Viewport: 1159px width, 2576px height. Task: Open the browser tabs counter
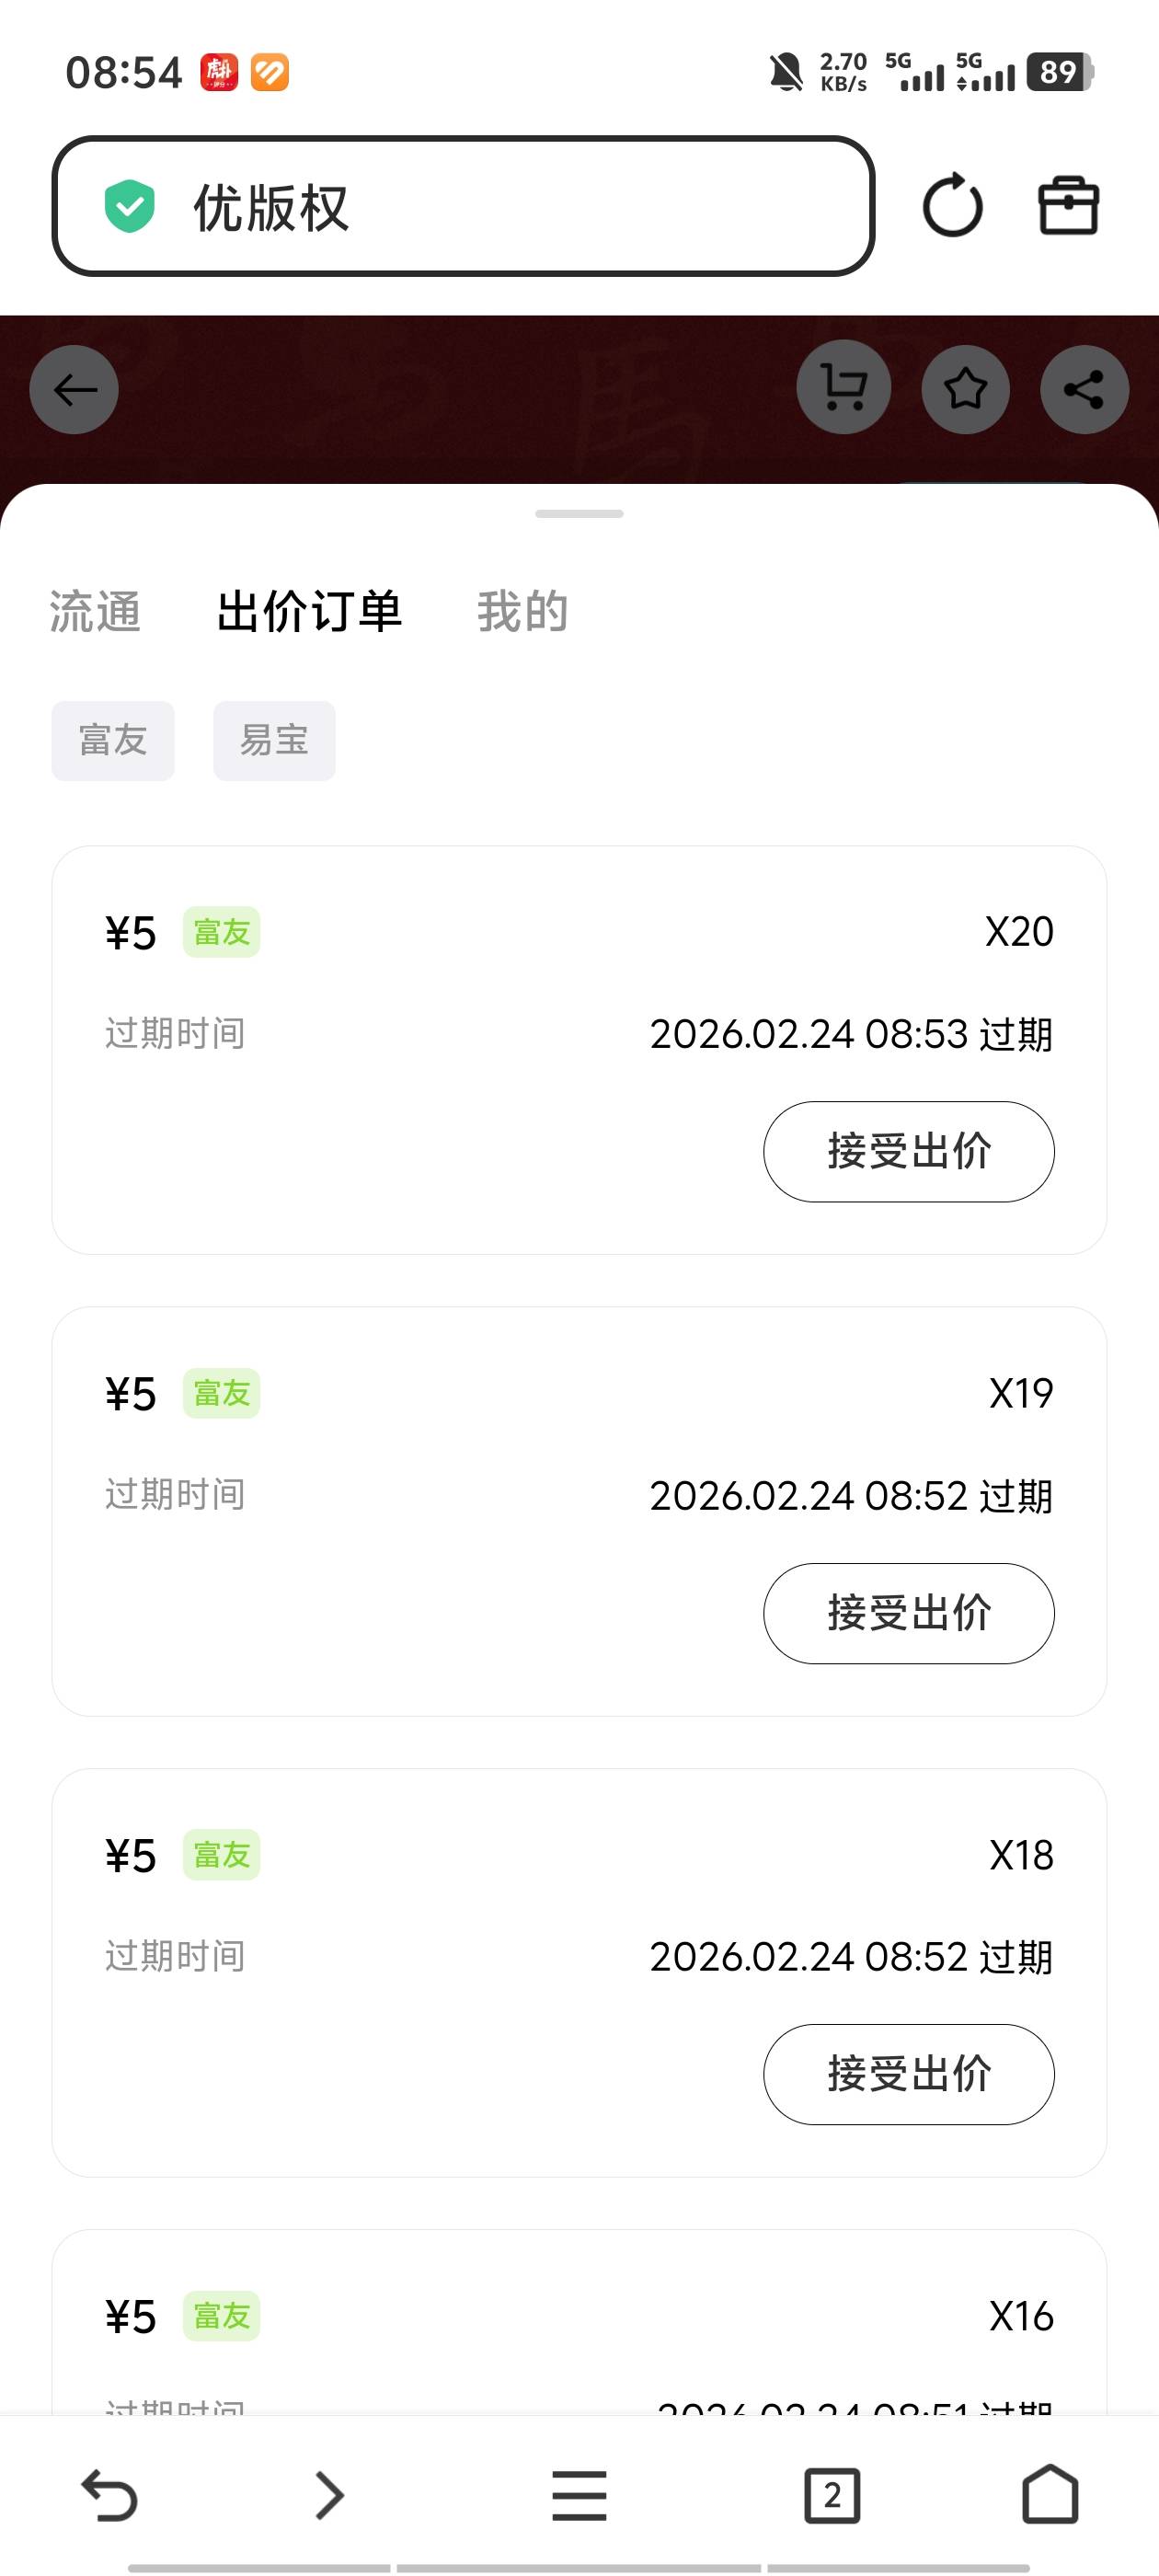[x=831, y=2495]
